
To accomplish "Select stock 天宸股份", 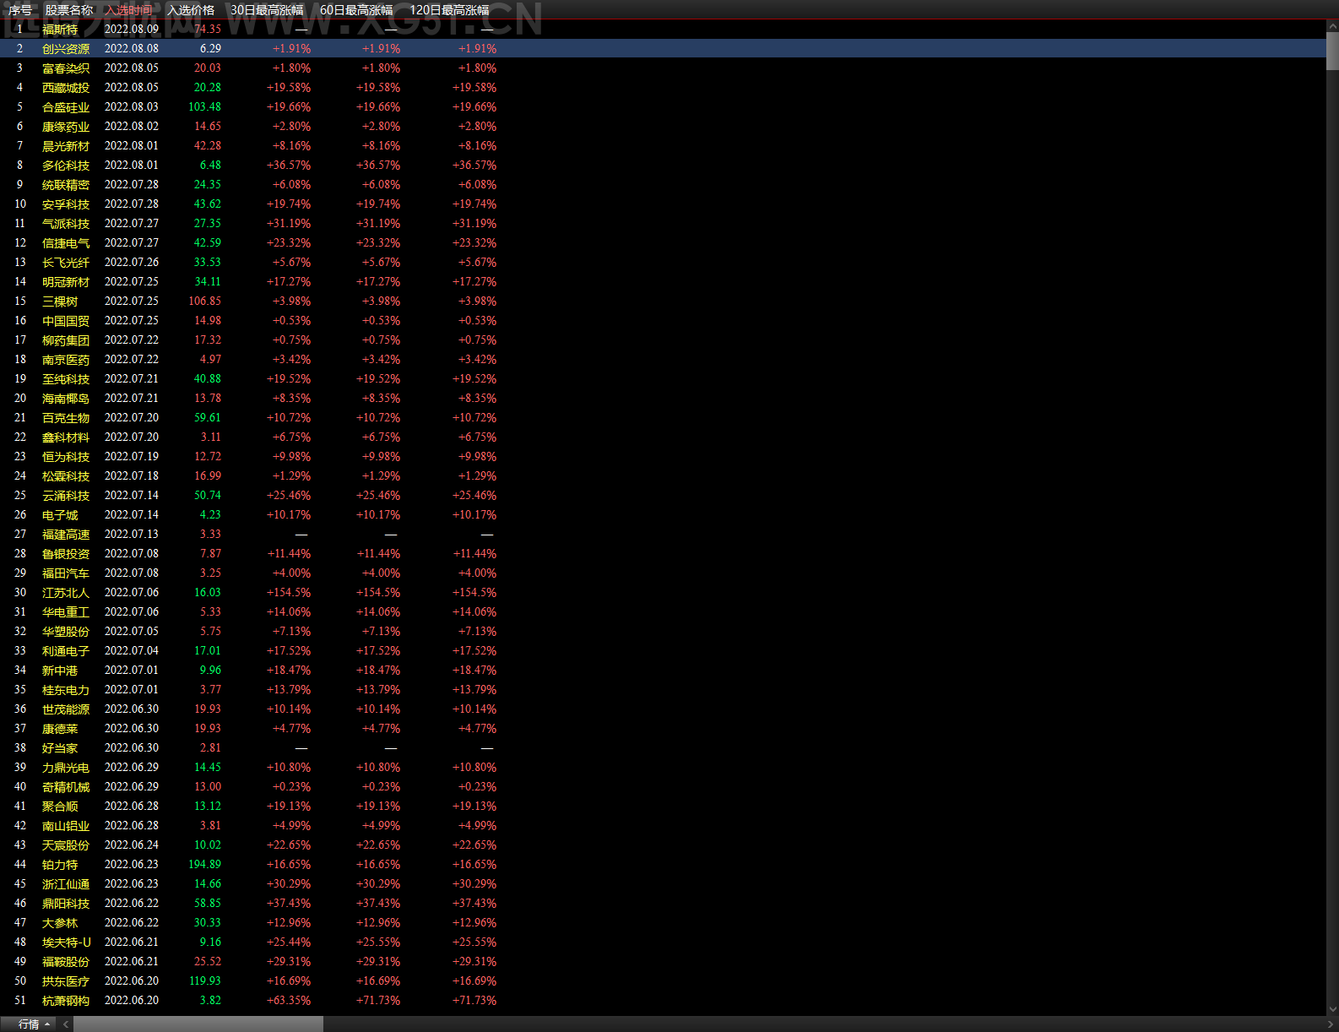I will pyautogui.click(x=66, y=845).
